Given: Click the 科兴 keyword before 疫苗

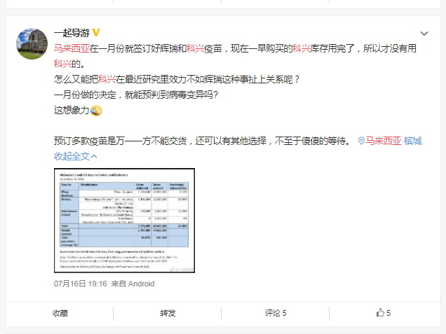Looking at the screenshot, I should coord(195,48).
